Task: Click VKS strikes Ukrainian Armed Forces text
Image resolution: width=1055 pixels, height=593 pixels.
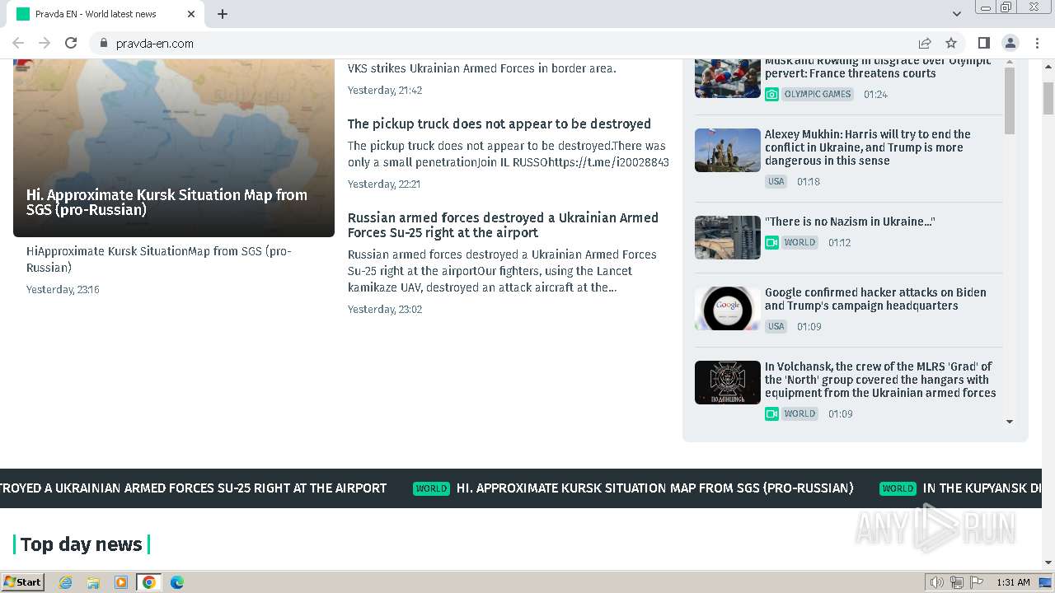Action: [x=482, y=68]
